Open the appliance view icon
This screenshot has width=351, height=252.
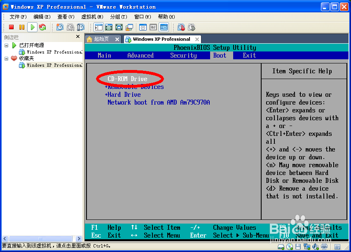coord(153,27)
